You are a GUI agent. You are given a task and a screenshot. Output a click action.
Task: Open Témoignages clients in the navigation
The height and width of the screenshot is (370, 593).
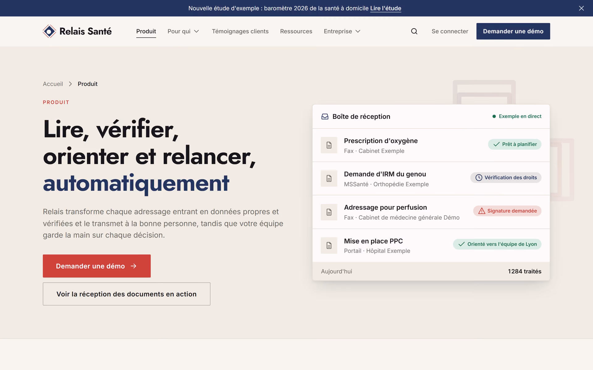[240, 31]
